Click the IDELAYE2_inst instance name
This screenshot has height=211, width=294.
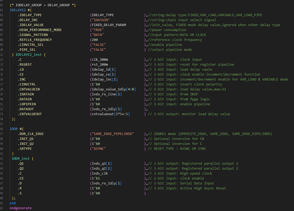[29, 55]
